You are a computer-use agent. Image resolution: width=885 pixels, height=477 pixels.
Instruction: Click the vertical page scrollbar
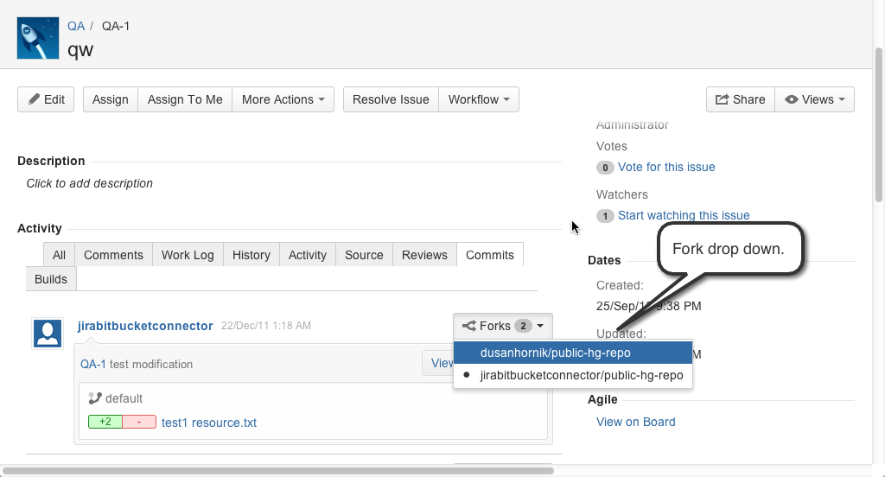click(878, 124)
